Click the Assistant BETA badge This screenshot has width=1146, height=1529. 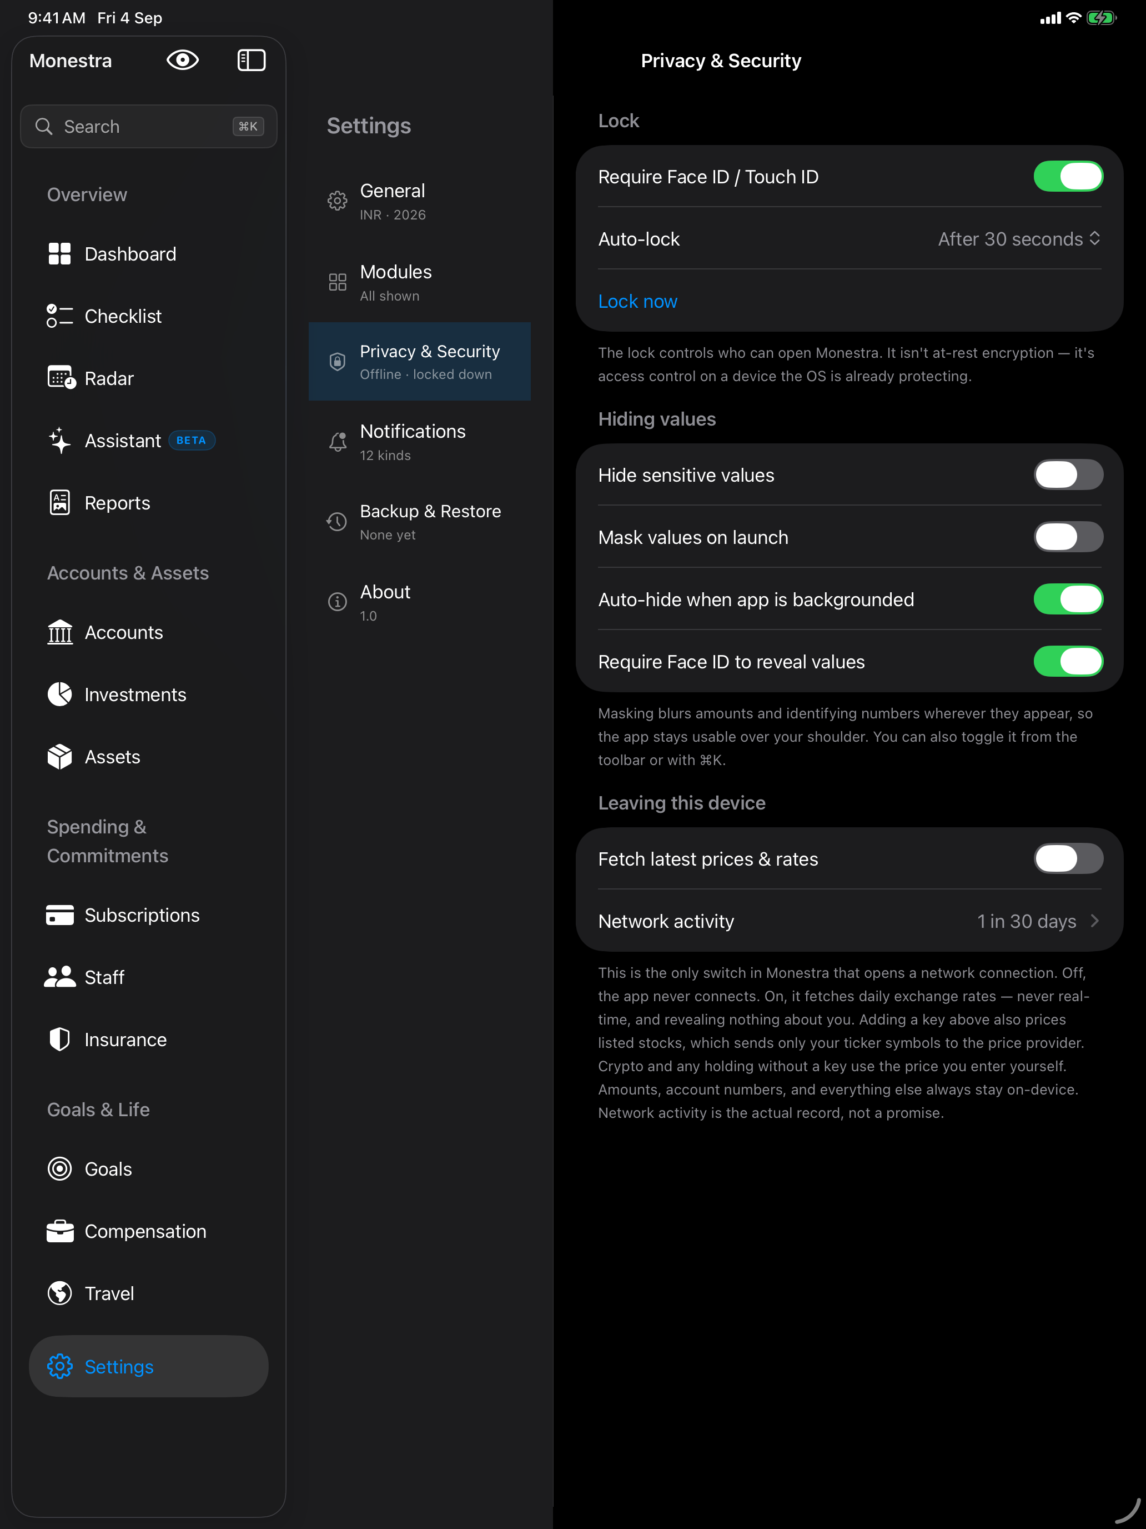(192, 441)
